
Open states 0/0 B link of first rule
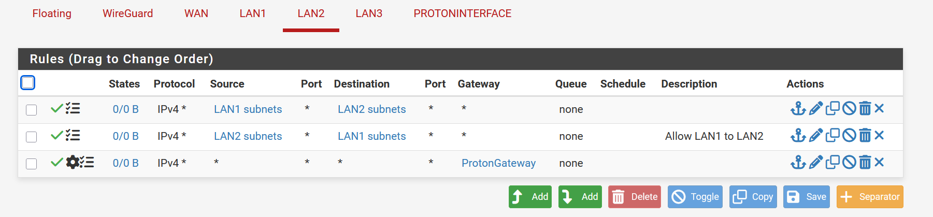126,109
